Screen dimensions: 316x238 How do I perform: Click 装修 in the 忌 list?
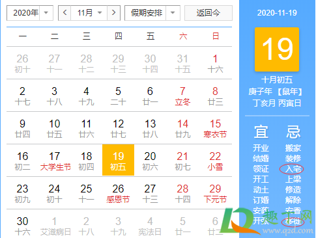point(293,159)
